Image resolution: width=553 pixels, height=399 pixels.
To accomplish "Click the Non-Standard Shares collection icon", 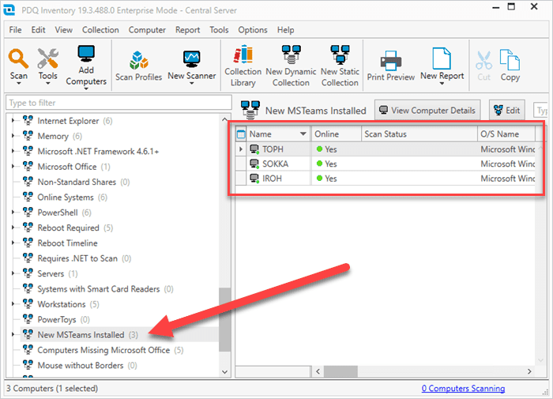I will pos(28,182).
